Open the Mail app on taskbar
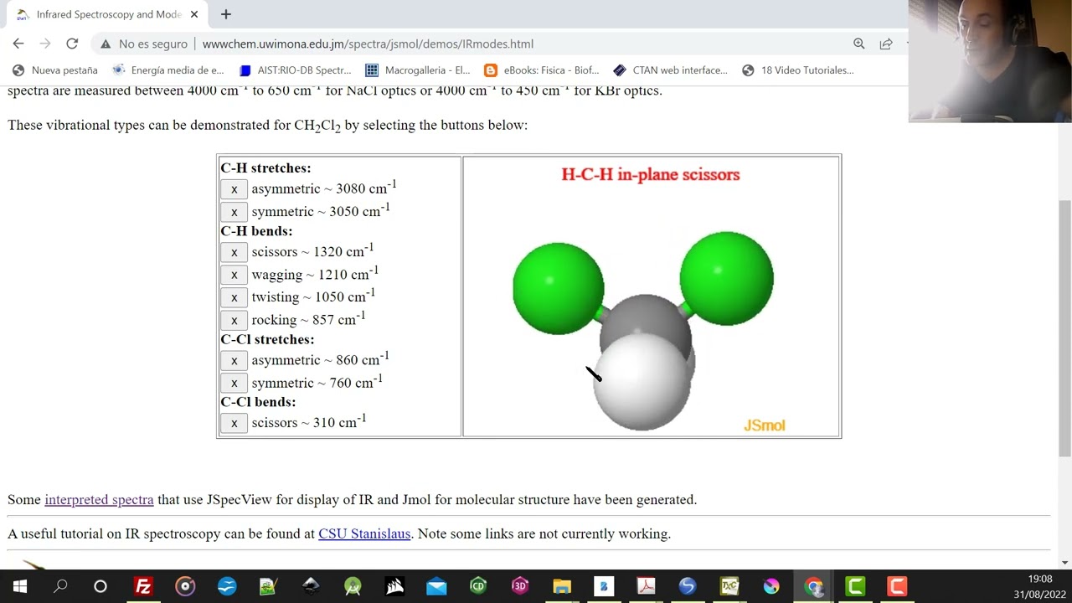Image resolution: width=1072 pixels, height=603 pixels. click(x=436, y=586)
